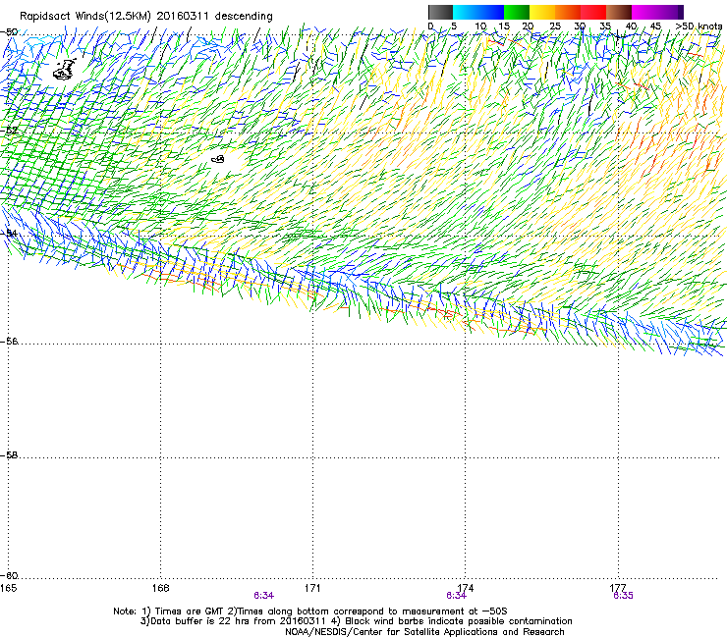Click the purple '8:35' time label

[623, 596]
